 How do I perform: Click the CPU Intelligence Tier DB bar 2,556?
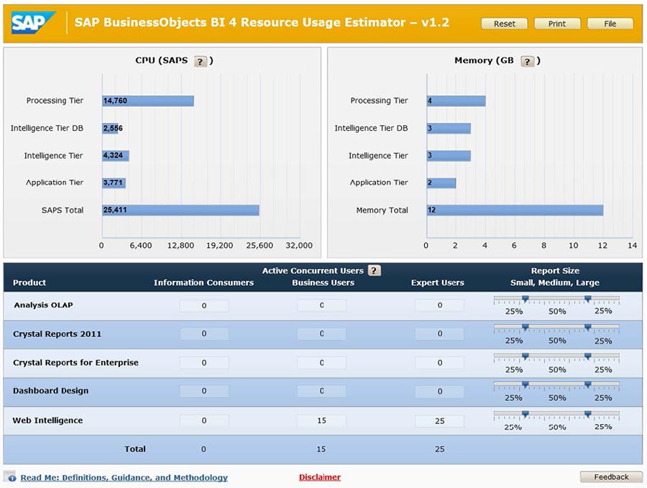click(x=110, y=129)
